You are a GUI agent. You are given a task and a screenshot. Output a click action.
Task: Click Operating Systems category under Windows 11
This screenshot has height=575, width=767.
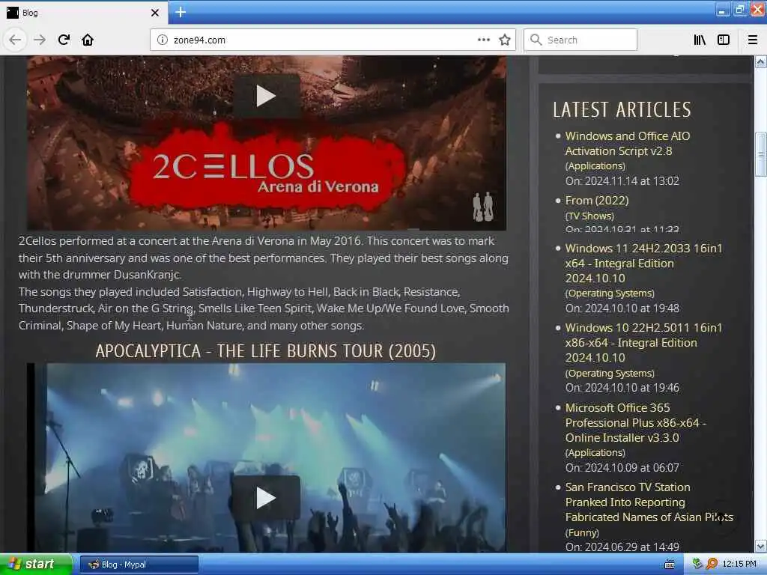[610, 293]
